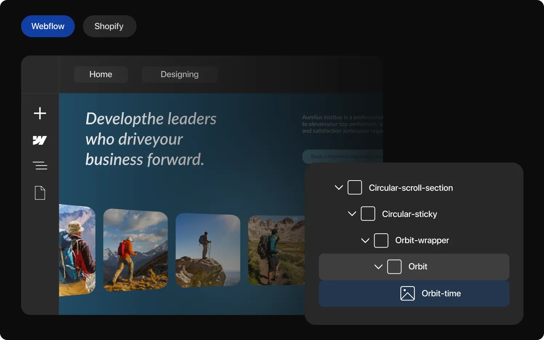Click the plus Add Elements icon in sidebar
The image size is (544, 340).
click(40, 113)
